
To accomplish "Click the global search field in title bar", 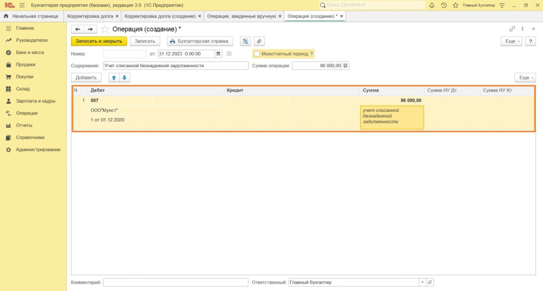I will [x=372, y=5].
